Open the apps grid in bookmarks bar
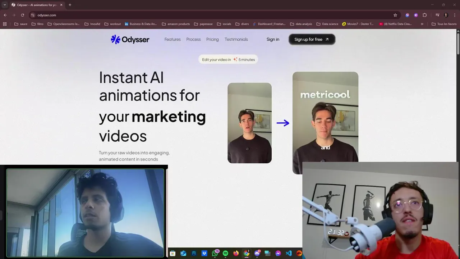Image resolution: width=460 pixels, height=259 pixels. pos(5,24)
